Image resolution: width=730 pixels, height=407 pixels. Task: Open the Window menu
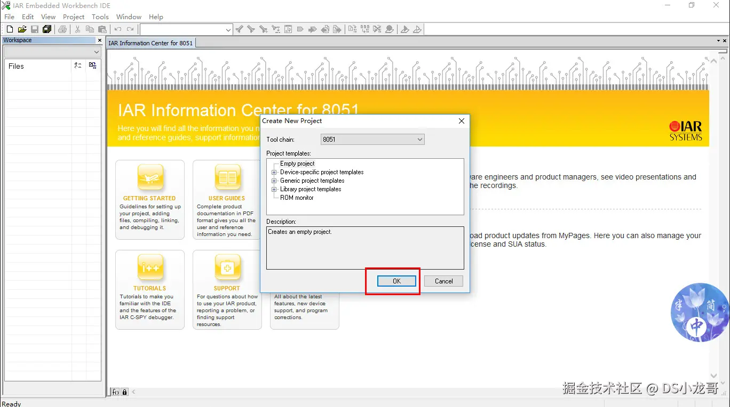point(129,17)
